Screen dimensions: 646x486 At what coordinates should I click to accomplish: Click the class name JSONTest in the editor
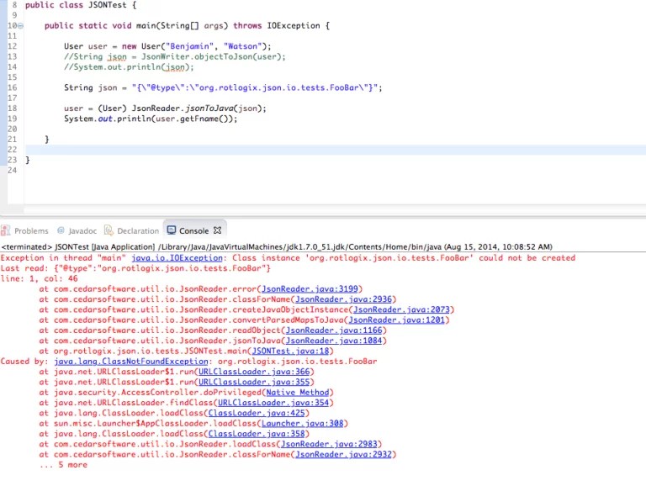107,5
